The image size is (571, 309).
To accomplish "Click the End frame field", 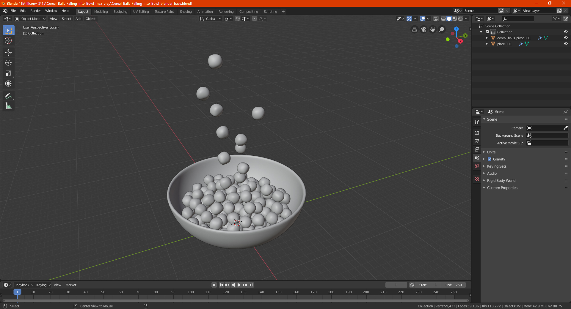I will 453,285.
